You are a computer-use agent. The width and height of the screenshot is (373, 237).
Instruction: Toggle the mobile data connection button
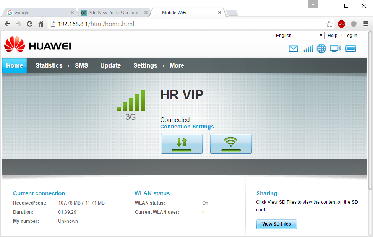click(x=182, y=144)
